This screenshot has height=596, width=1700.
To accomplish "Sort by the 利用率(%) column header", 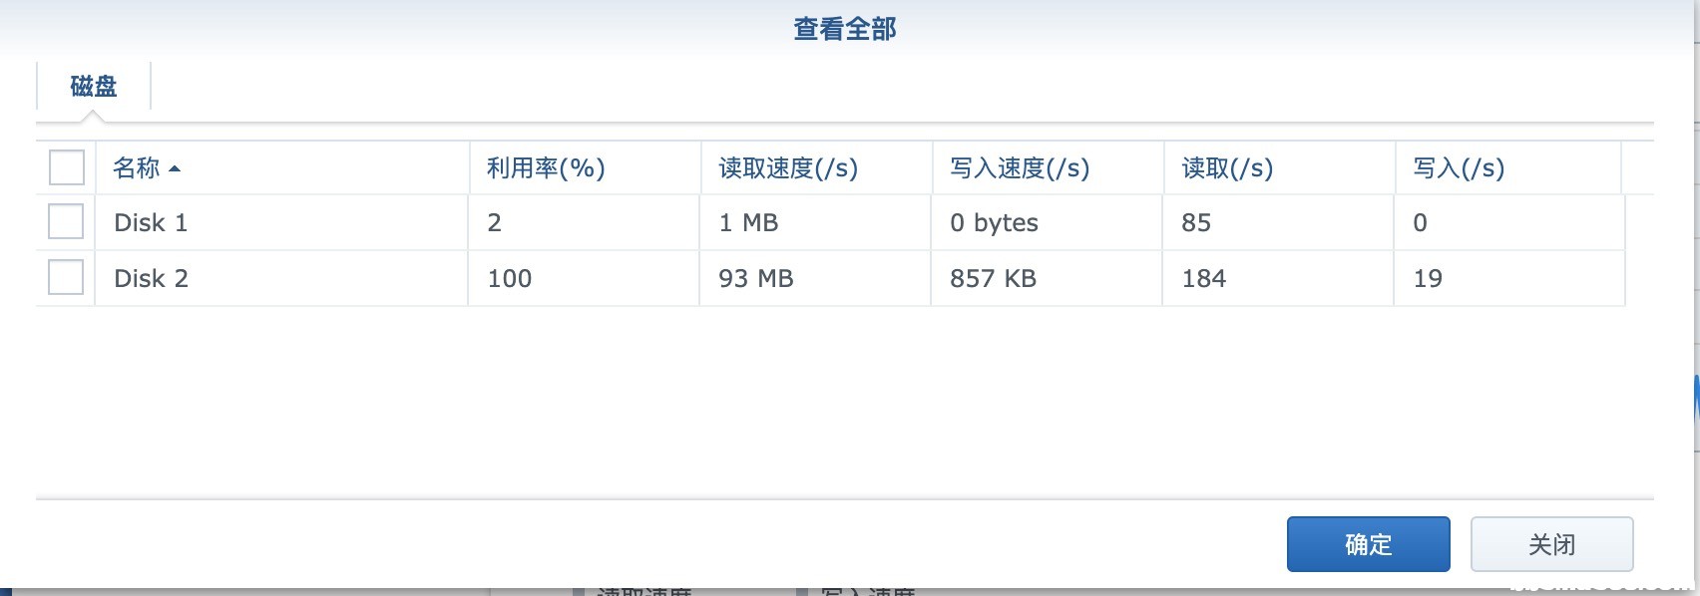I will tap(585, 167).
